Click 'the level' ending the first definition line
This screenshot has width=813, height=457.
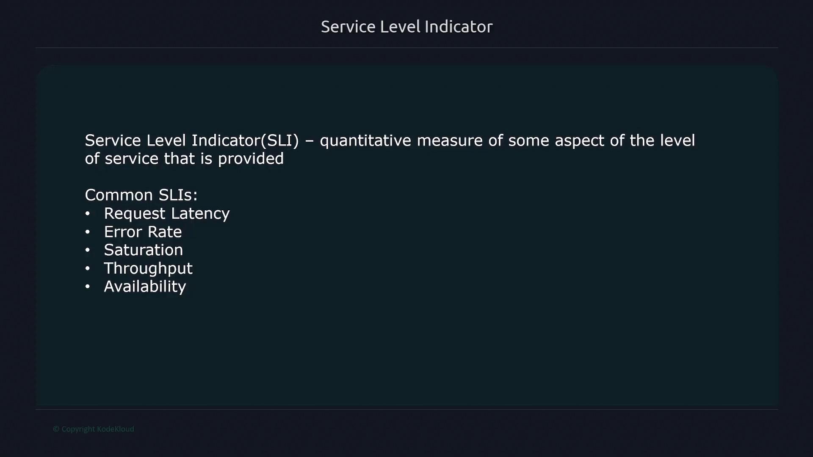click(x=662, y=140)
